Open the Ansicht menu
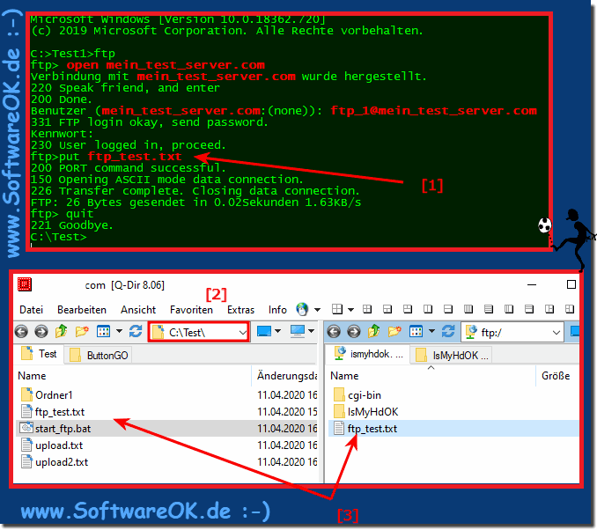The width and height of the screenshot is (597, 530). (x=138, y=310)
